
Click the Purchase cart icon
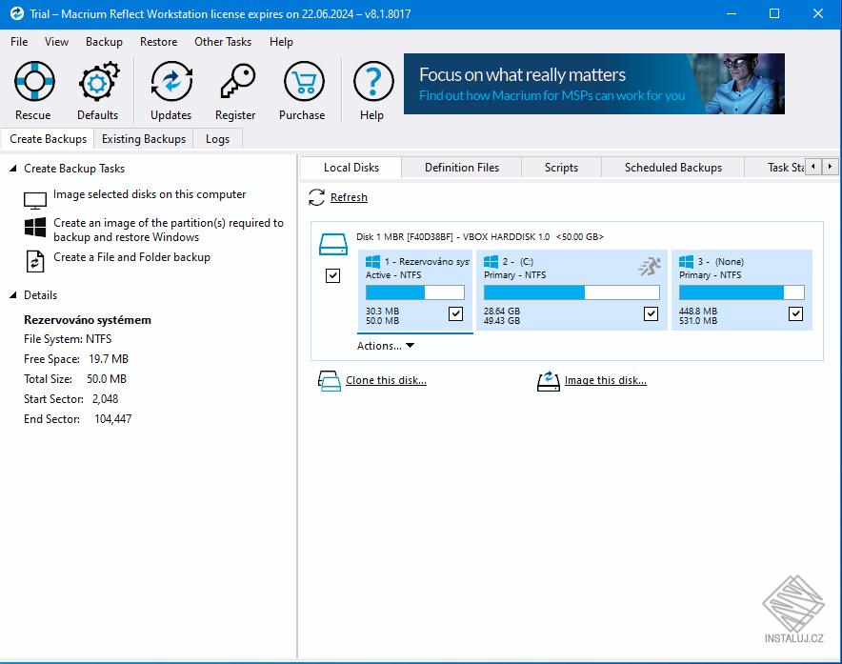coord(302,81)
